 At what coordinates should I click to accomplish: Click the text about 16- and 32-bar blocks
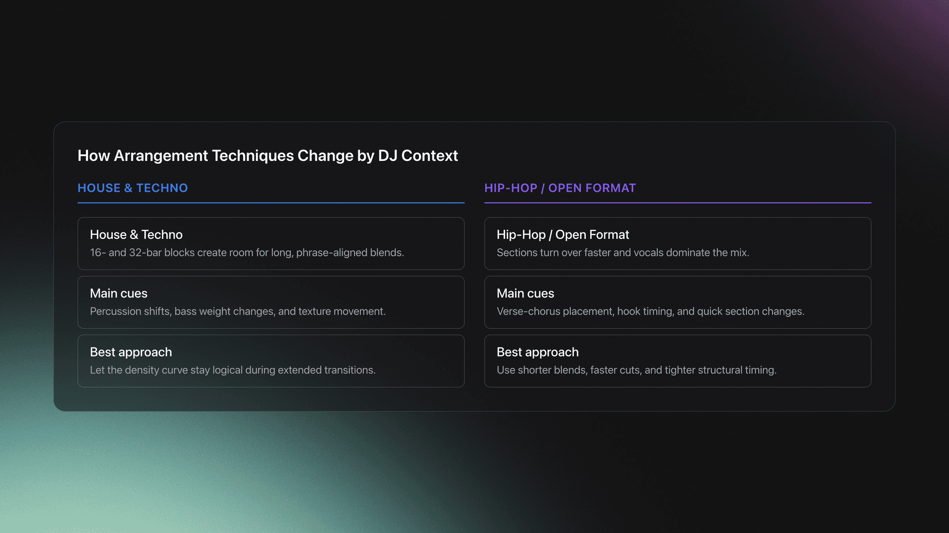click(x=247, y=252)
